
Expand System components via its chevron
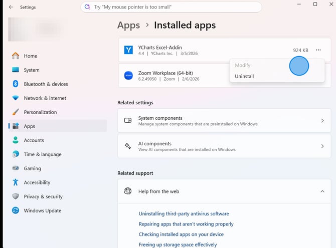point(322,121)
